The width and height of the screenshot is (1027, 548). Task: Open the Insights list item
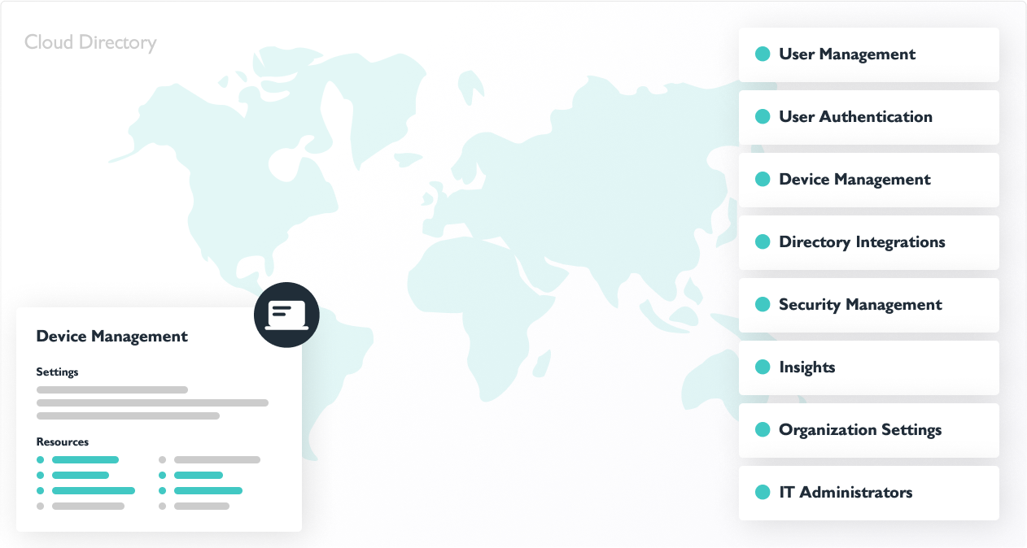(x=807, y=368)
